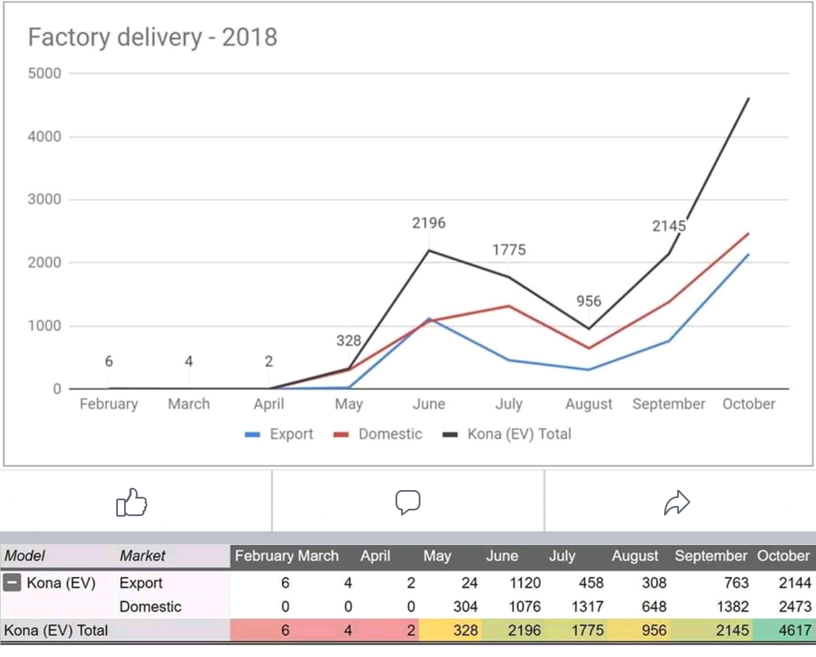Click total October cell 4617
816x657 pixels.
(795, 630)
